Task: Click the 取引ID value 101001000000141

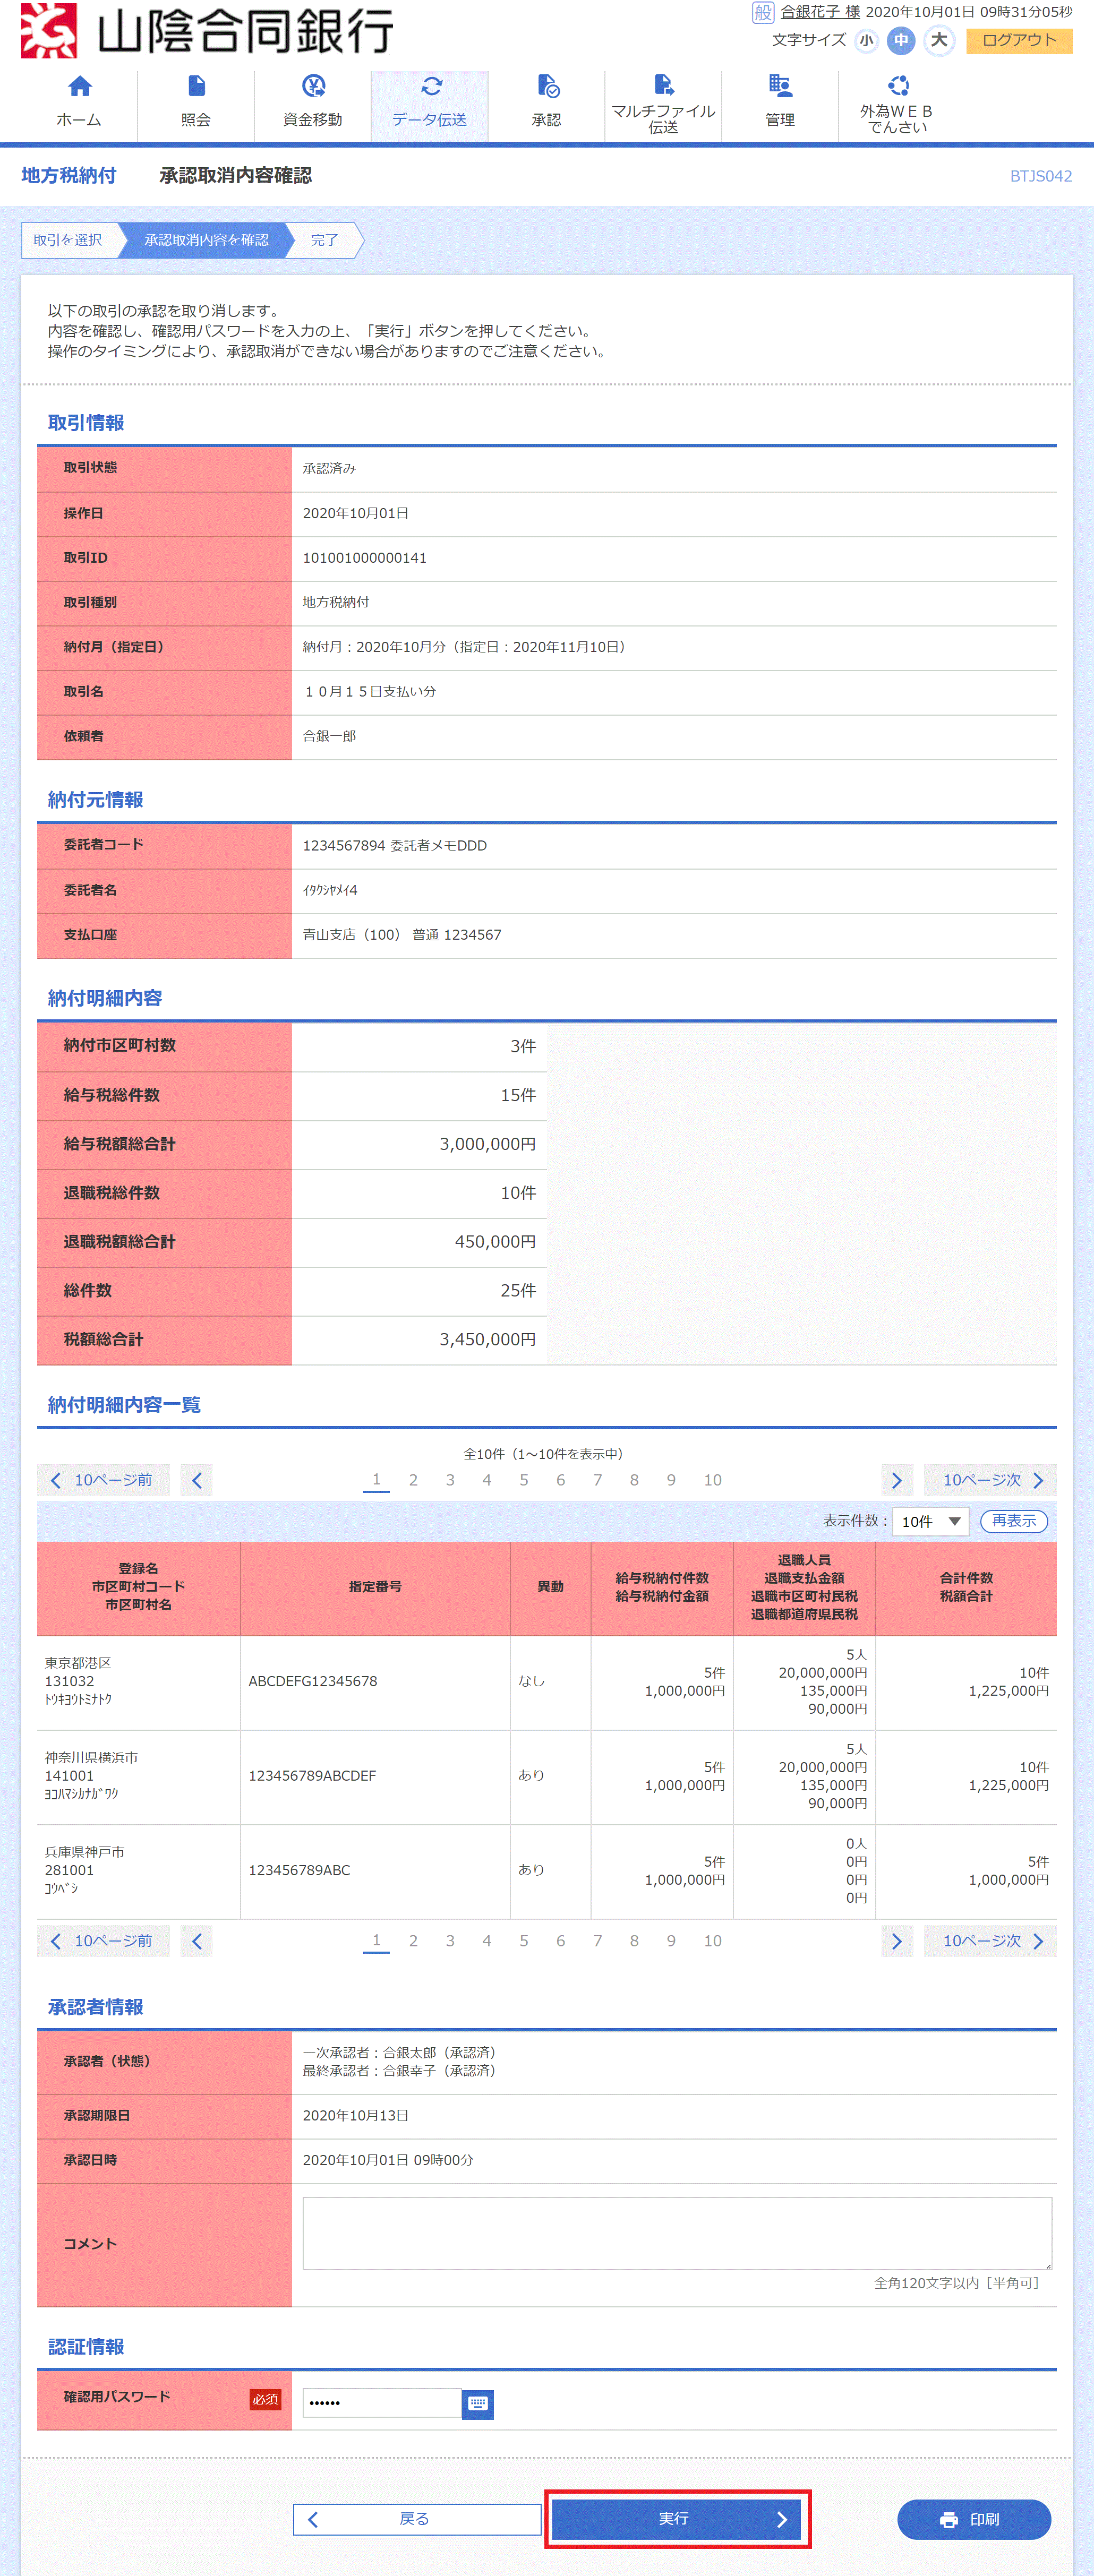Action: 365,558
